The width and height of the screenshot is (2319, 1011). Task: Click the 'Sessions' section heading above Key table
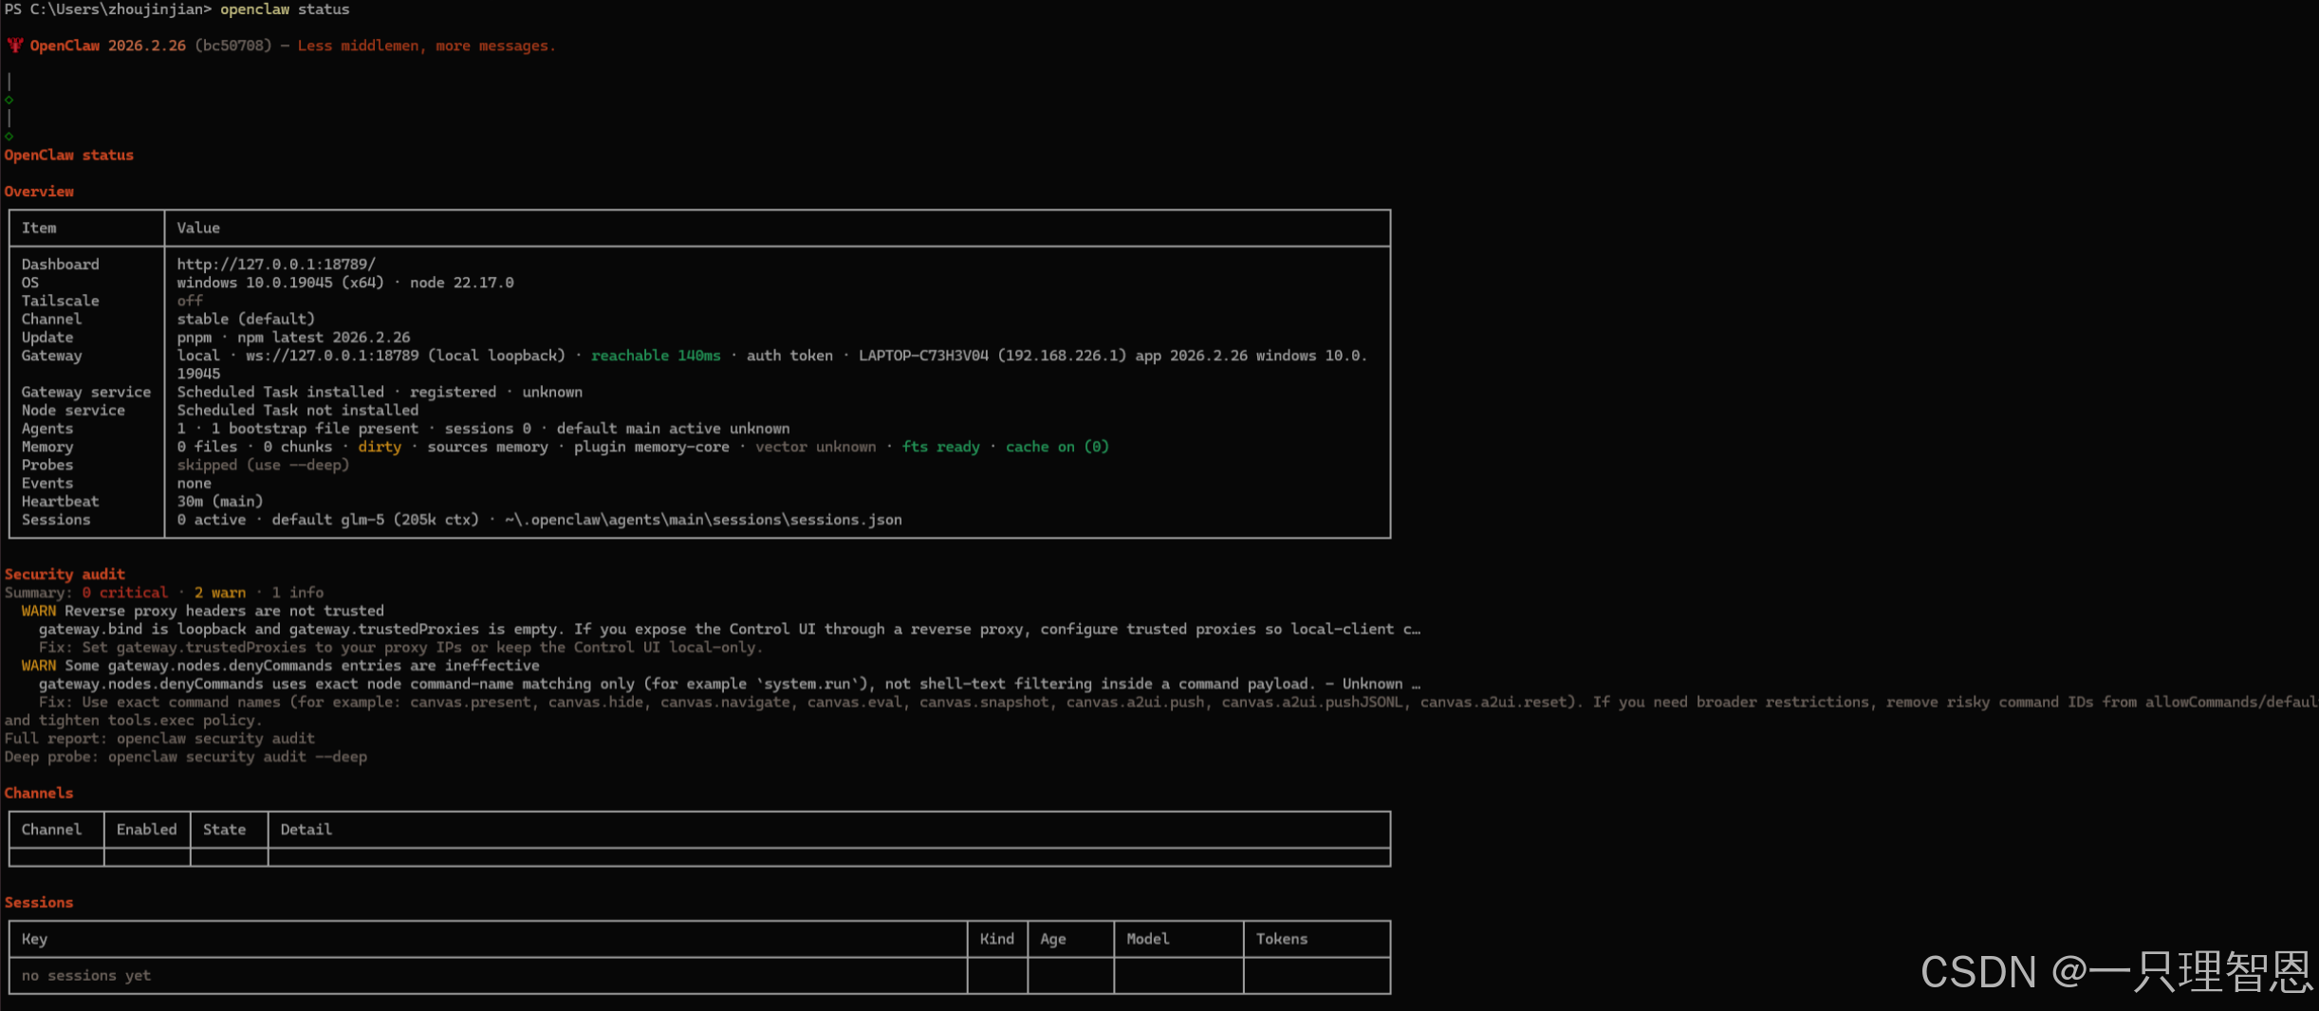pos(39,903)
